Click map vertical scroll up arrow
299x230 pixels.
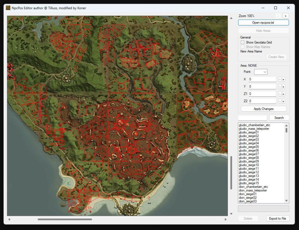pos(231,18)
